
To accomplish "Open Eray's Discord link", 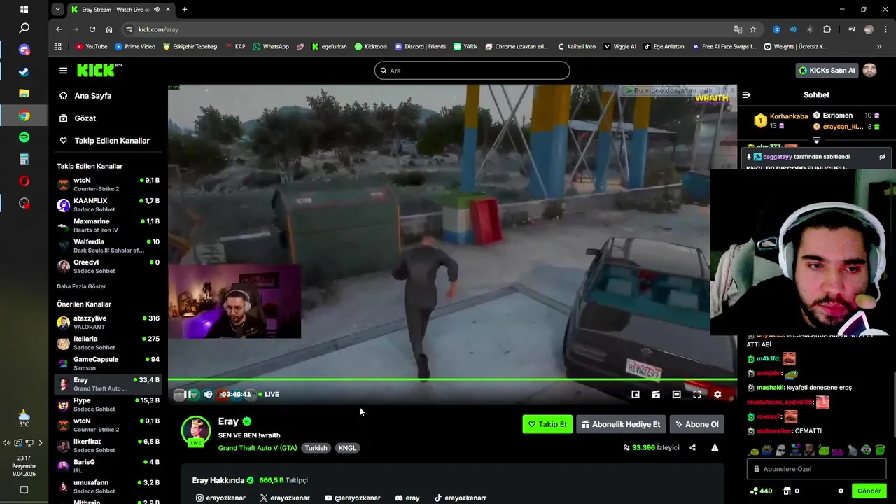I will pos(407,498).
